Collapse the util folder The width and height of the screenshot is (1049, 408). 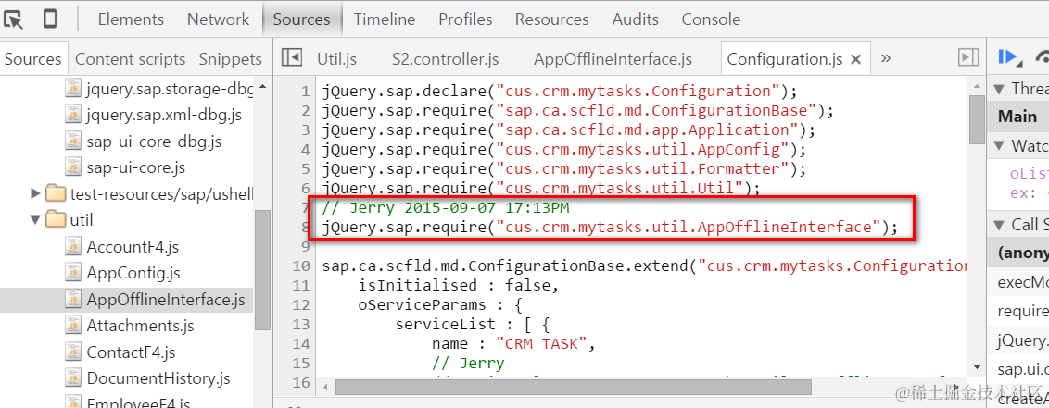(x=36, y=219)
